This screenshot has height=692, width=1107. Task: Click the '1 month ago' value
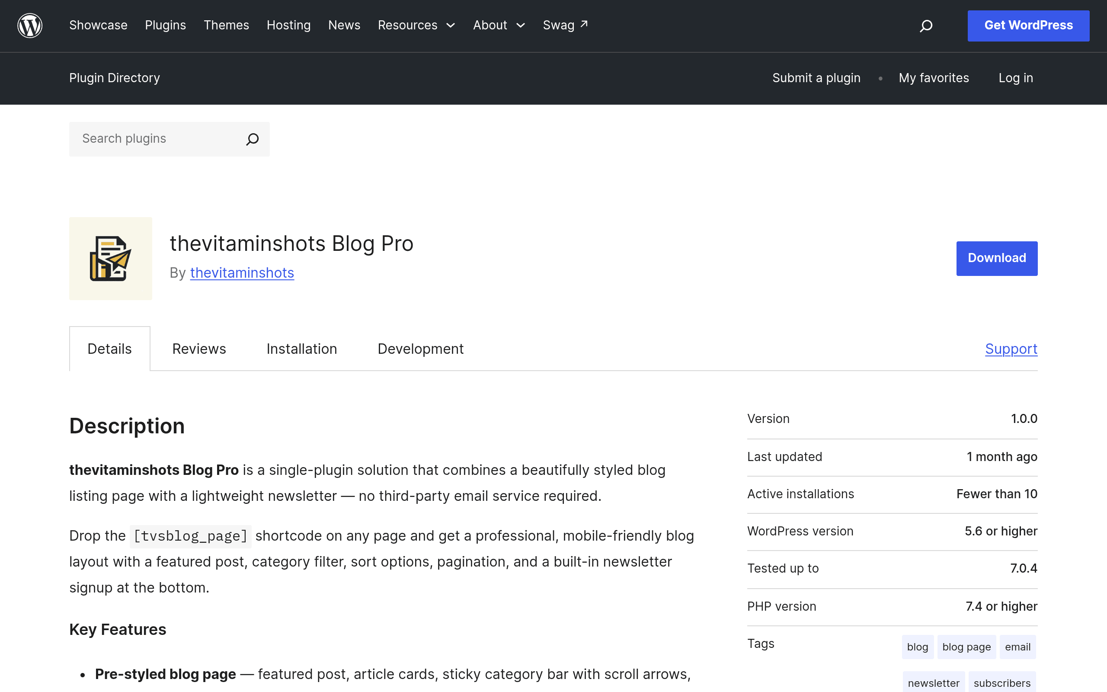1002,457
